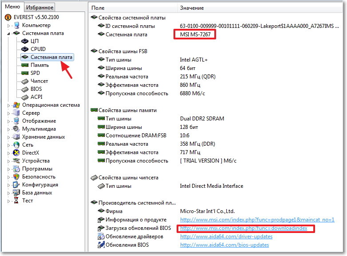Expand the Хранение данных tree node
The height and width of the screenshot is (256, 347).
point(8,137)
